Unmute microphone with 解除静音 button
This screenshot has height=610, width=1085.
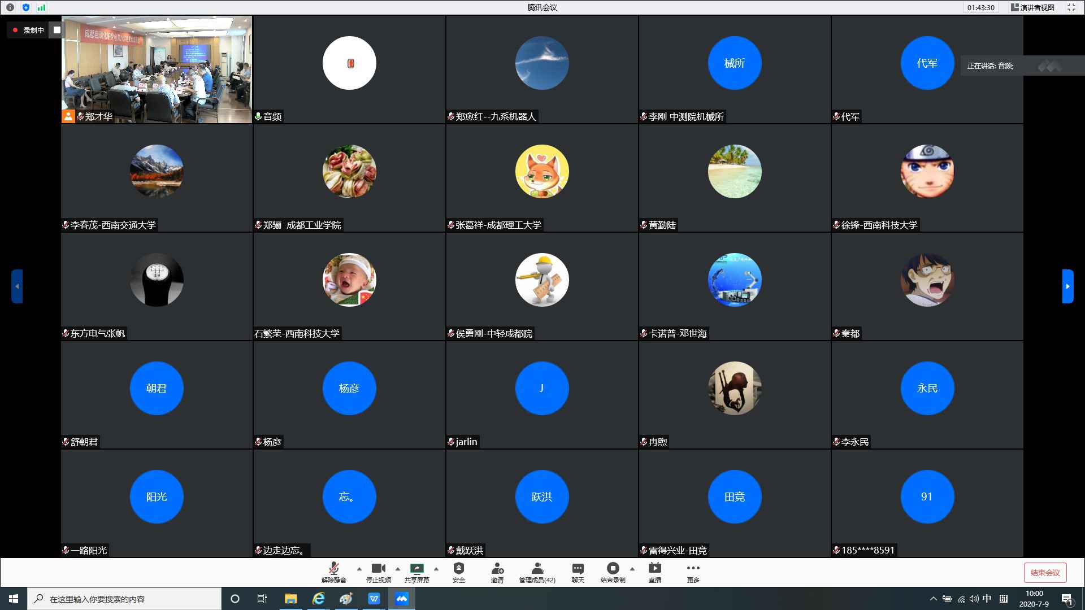click(333, 572)
